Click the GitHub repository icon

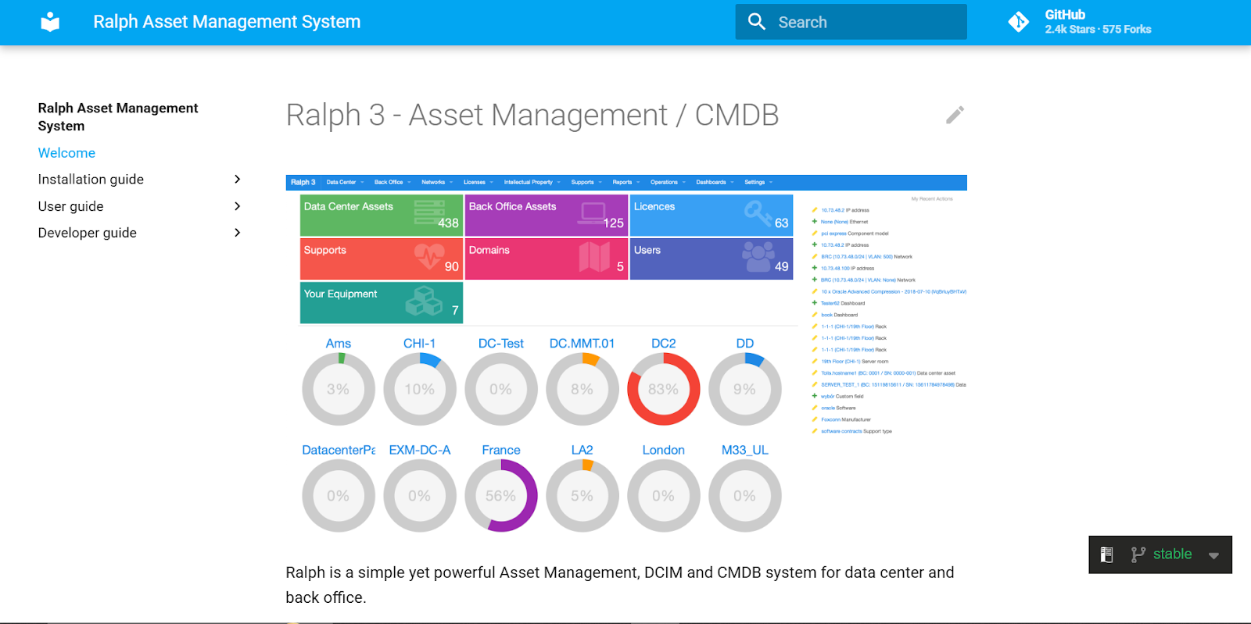point(1018,22)
